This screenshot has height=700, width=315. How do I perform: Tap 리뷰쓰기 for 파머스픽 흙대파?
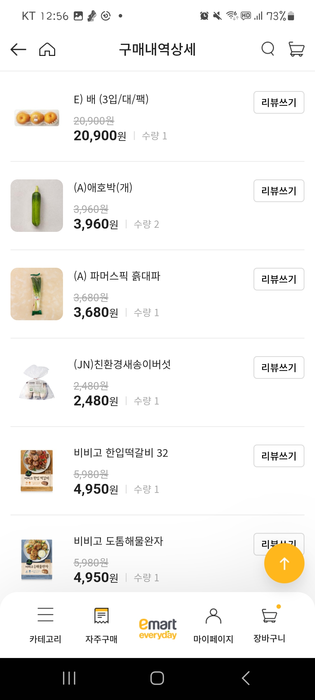279,279
